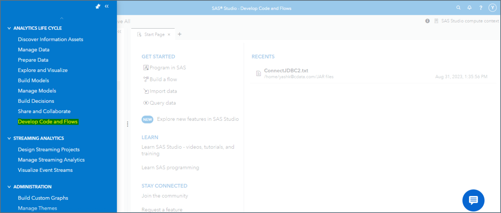Screen dimensions: 501x213
Task: Collapse the Administration section
Action: [9, 187]
